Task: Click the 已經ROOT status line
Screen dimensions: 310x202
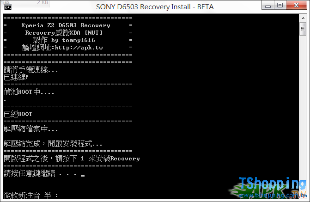Action: (x=18, y=114)
